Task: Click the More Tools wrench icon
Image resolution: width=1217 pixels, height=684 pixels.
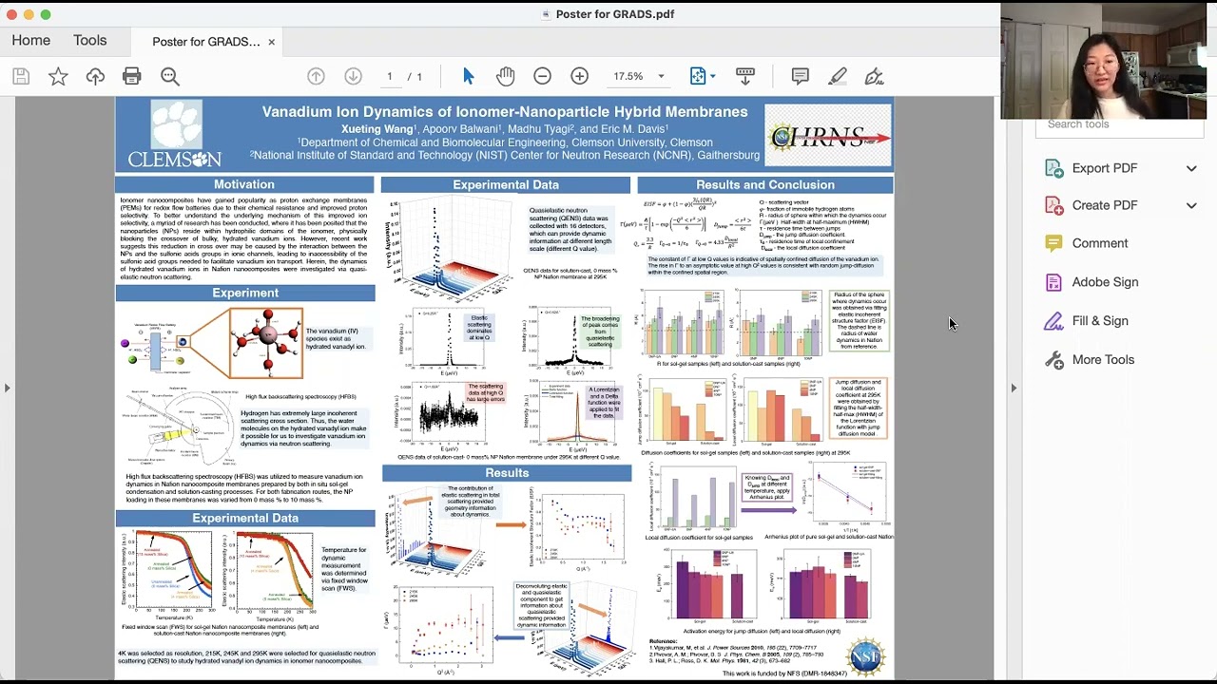Action: (x=1053, y=360)
